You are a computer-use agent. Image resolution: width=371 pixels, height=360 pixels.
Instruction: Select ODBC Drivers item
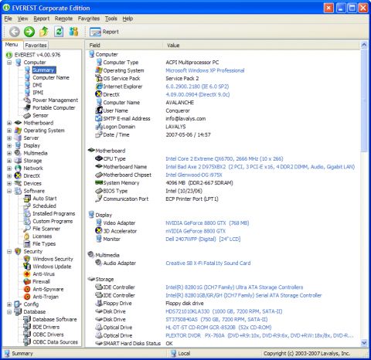click(48, 335)
